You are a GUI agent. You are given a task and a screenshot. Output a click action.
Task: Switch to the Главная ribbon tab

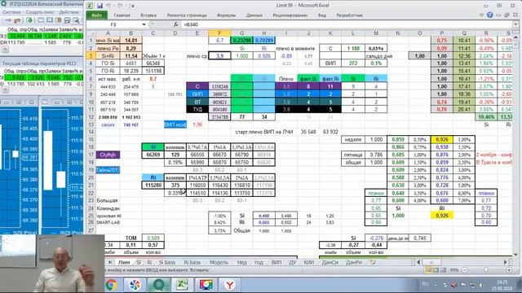[x=122, y=15]
